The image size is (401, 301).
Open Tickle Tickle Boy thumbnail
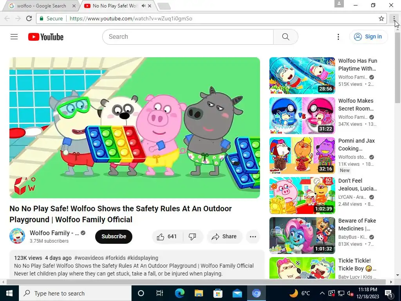(x=302, y=268)
